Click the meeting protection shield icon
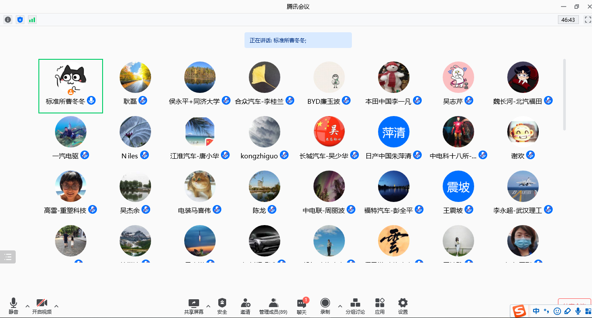This screenshot has width=592, height=318. click(20, 19)
